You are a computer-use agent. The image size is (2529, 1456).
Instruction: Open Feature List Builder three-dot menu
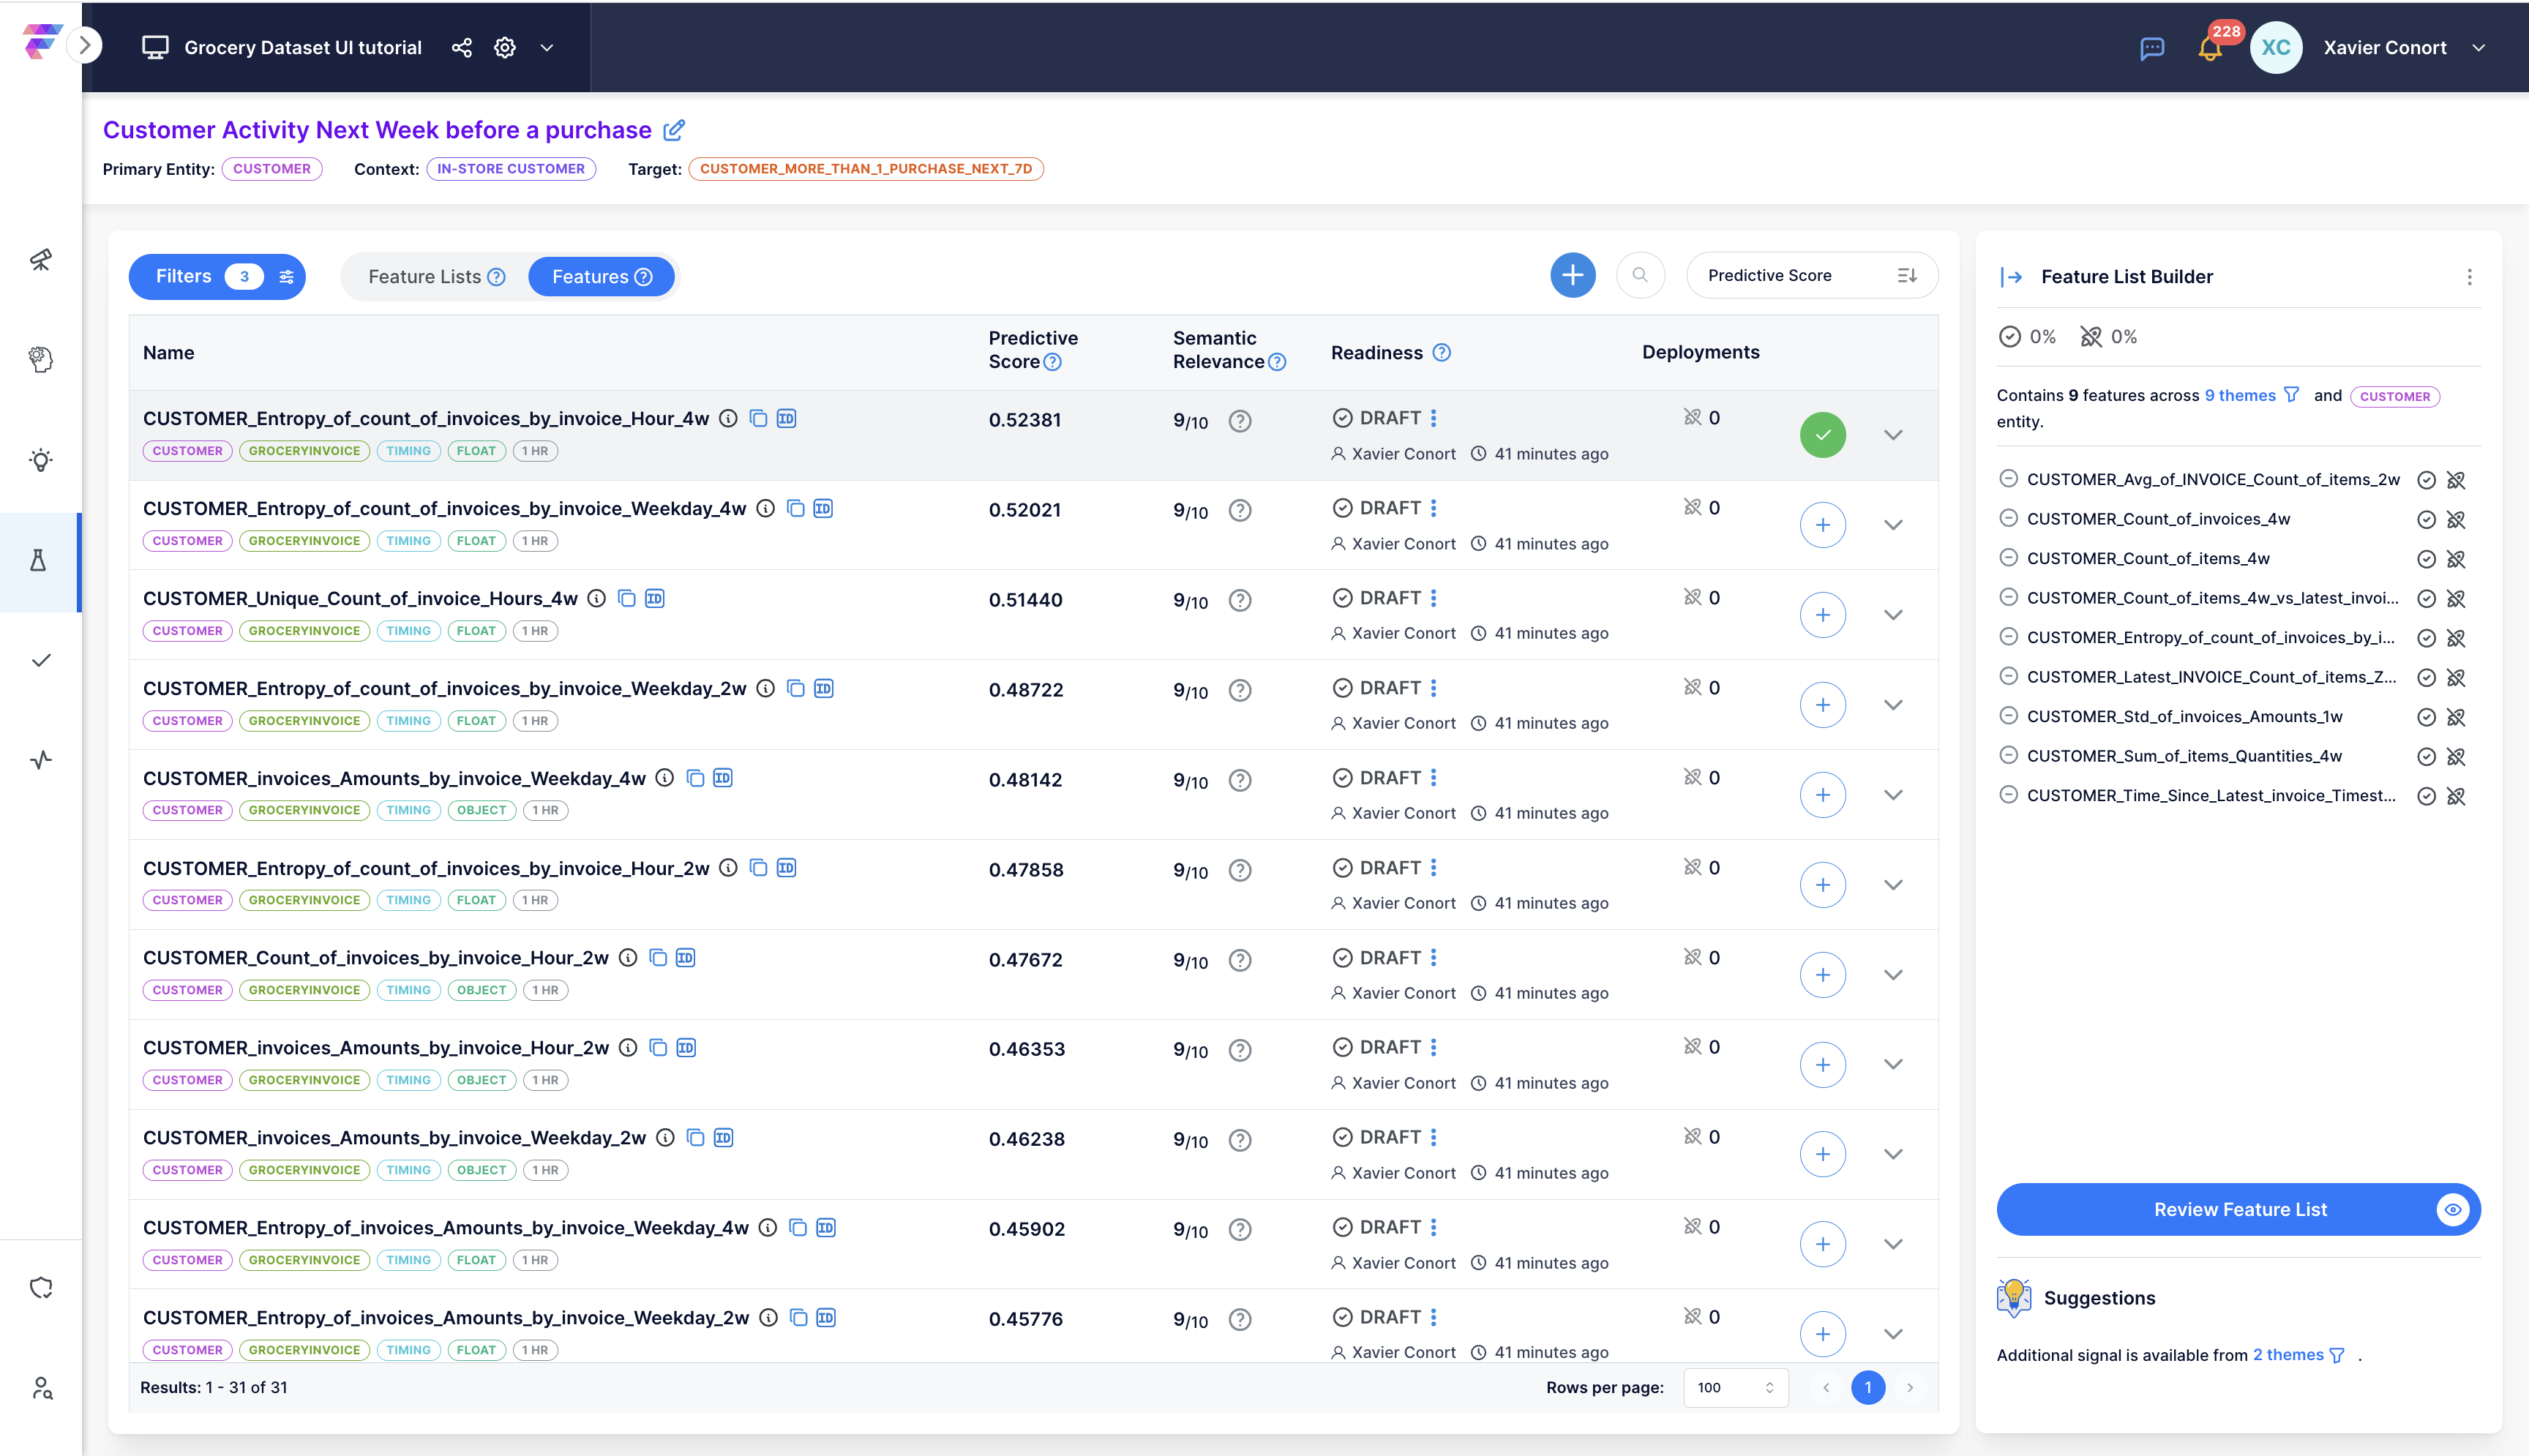coord(2469,277)
